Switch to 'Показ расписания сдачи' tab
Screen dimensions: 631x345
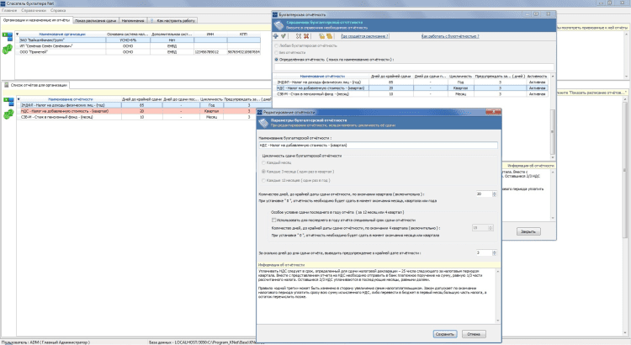[x=96, y=20]
